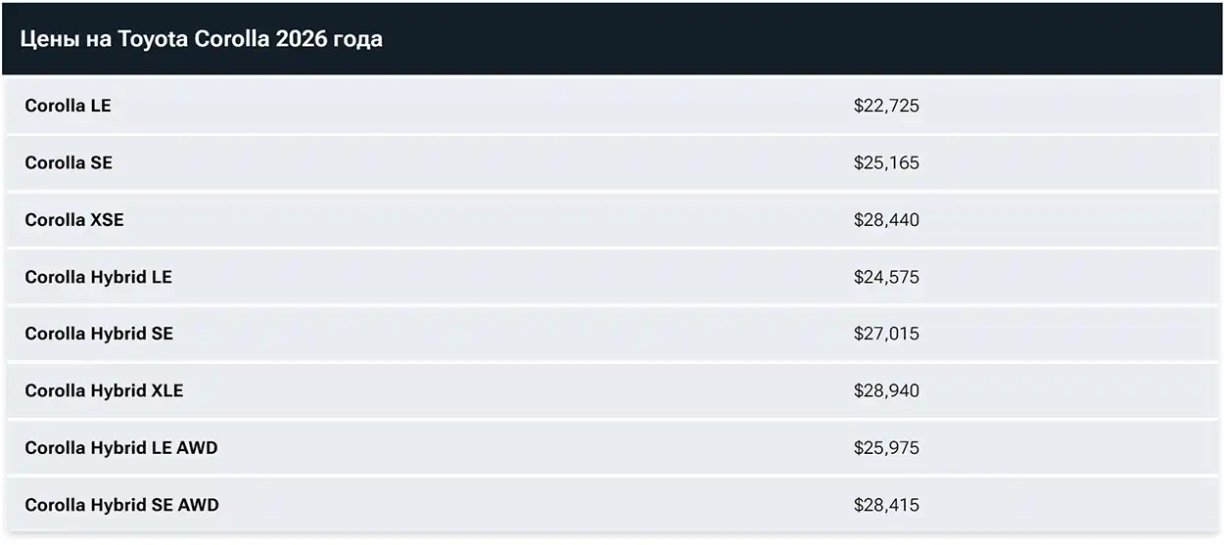Select the Corolla SE row label

coord(69,162)
